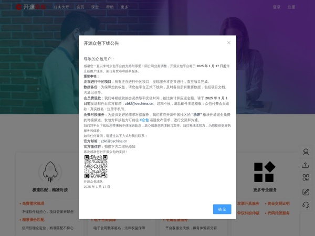Open the 会员 menu item

[80, 7]
